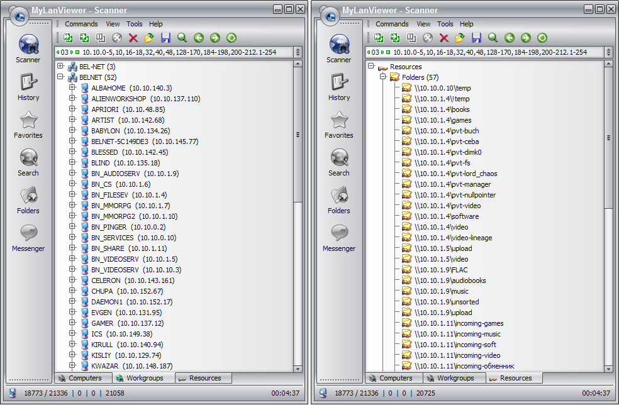The image size is (619, 405).
Task: Expand the ALBAHOME computer node
Action: pyautogui.click(x=73, y=87)
